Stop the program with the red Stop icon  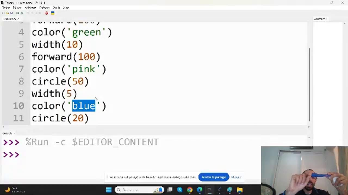(46, 13)
